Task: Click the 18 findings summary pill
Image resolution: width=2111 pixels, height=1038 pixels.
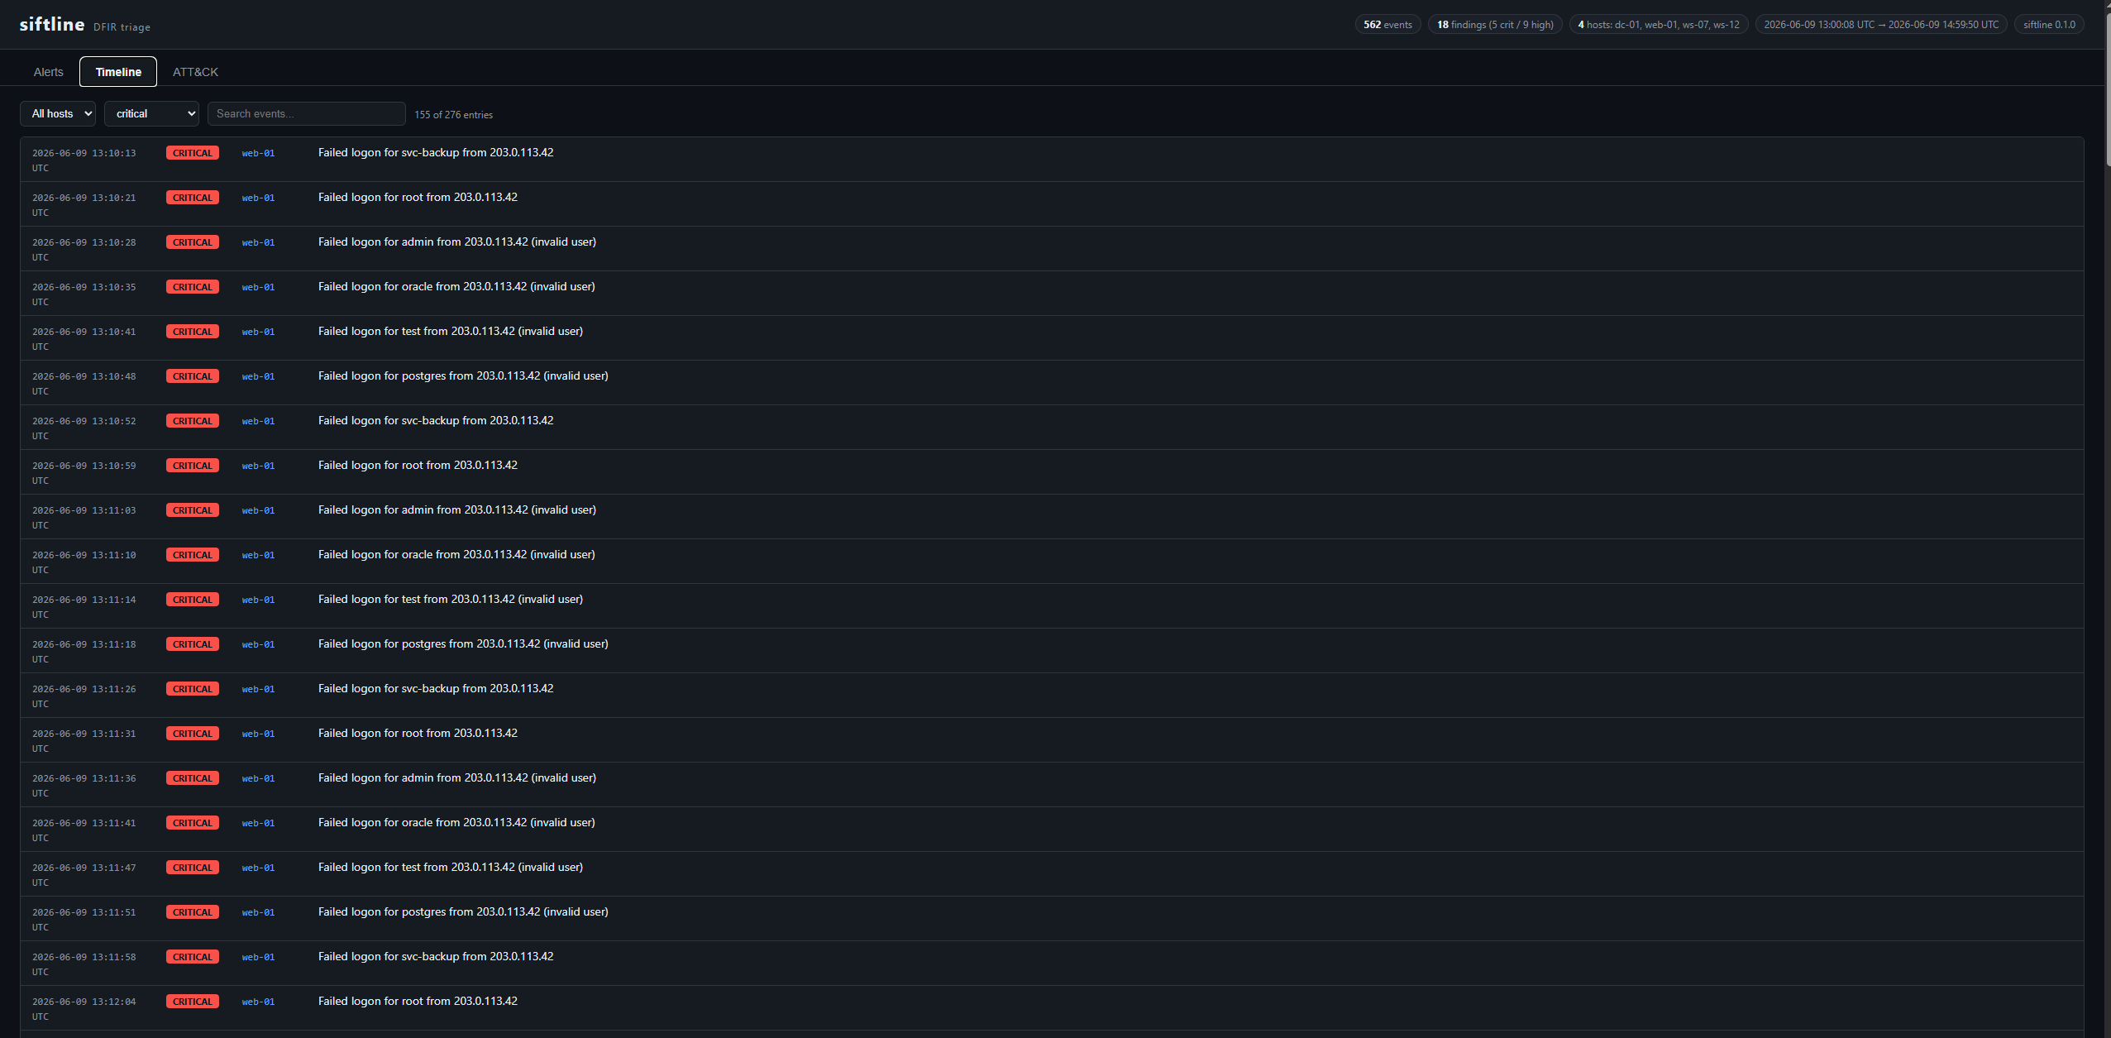Action: (1495, 25)
